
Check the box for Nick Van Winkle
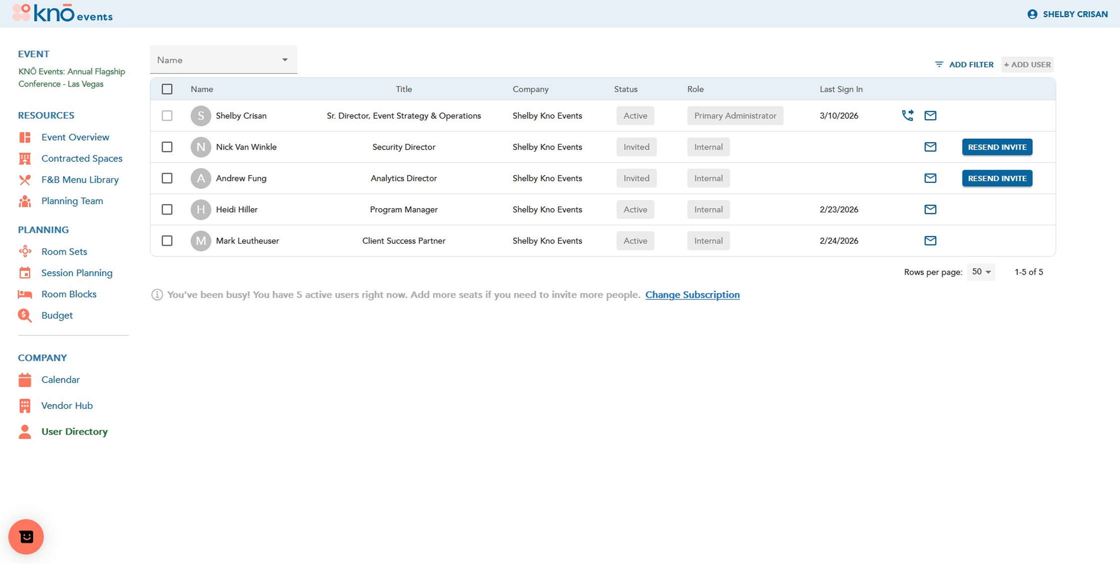[167, 147]
